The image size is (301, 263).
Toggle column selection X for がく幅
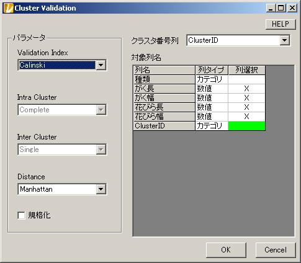pyautogui.click(x=246, y=98)
